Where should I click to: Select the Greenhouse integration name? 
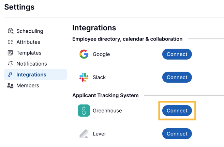(107, 111)
